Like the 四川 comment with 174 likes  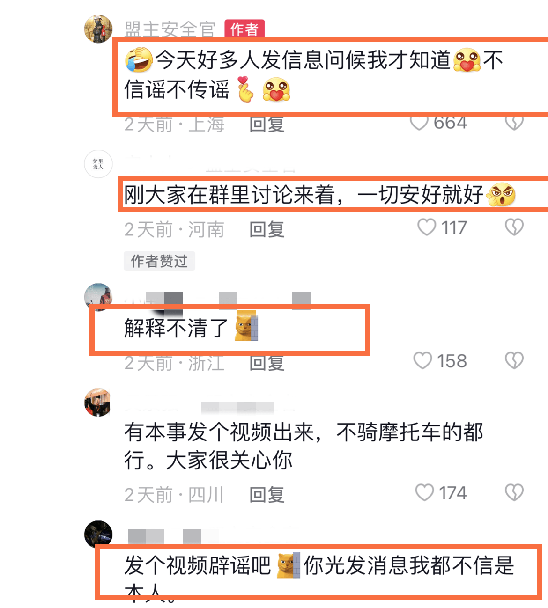424,492
